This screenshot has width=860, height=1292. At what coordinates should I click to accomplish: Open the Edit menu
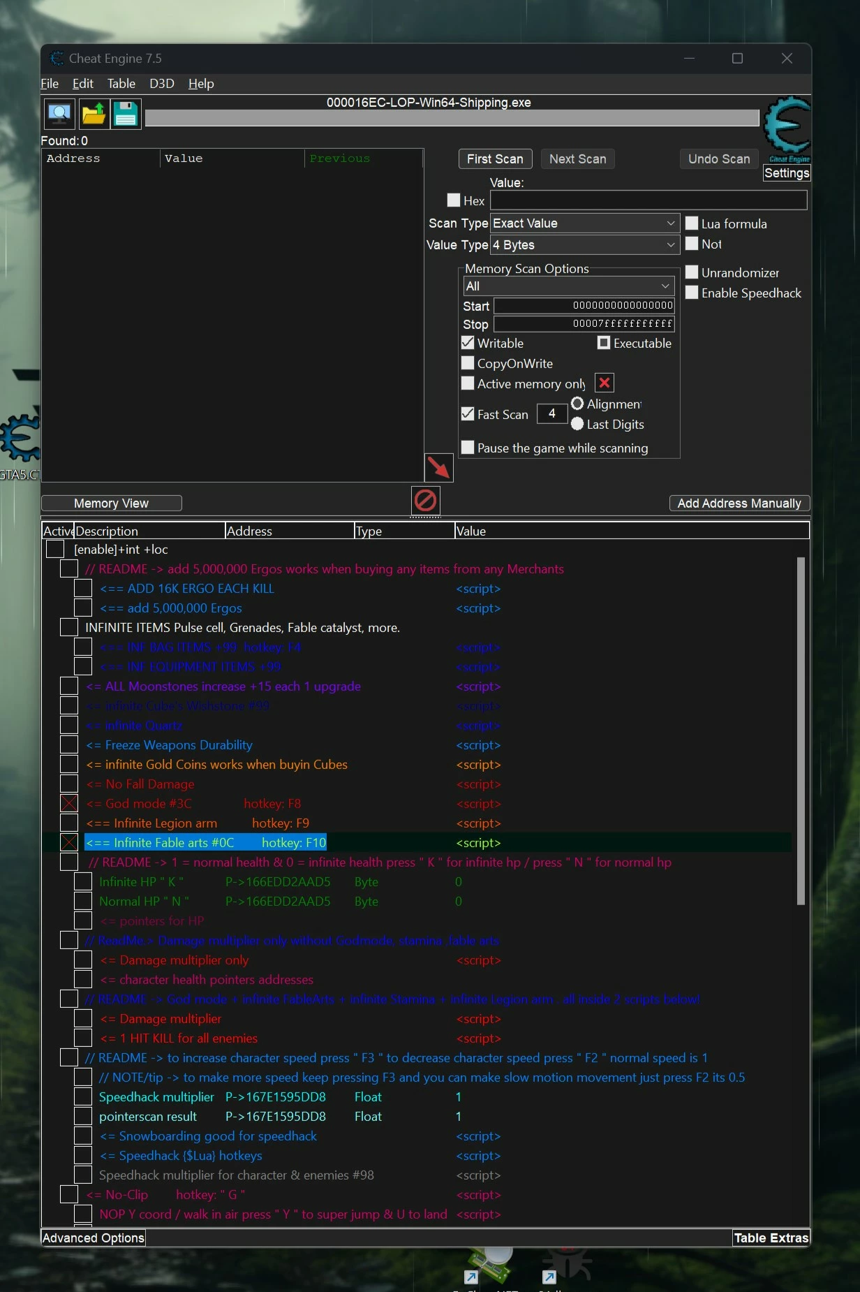click(83, 84)
